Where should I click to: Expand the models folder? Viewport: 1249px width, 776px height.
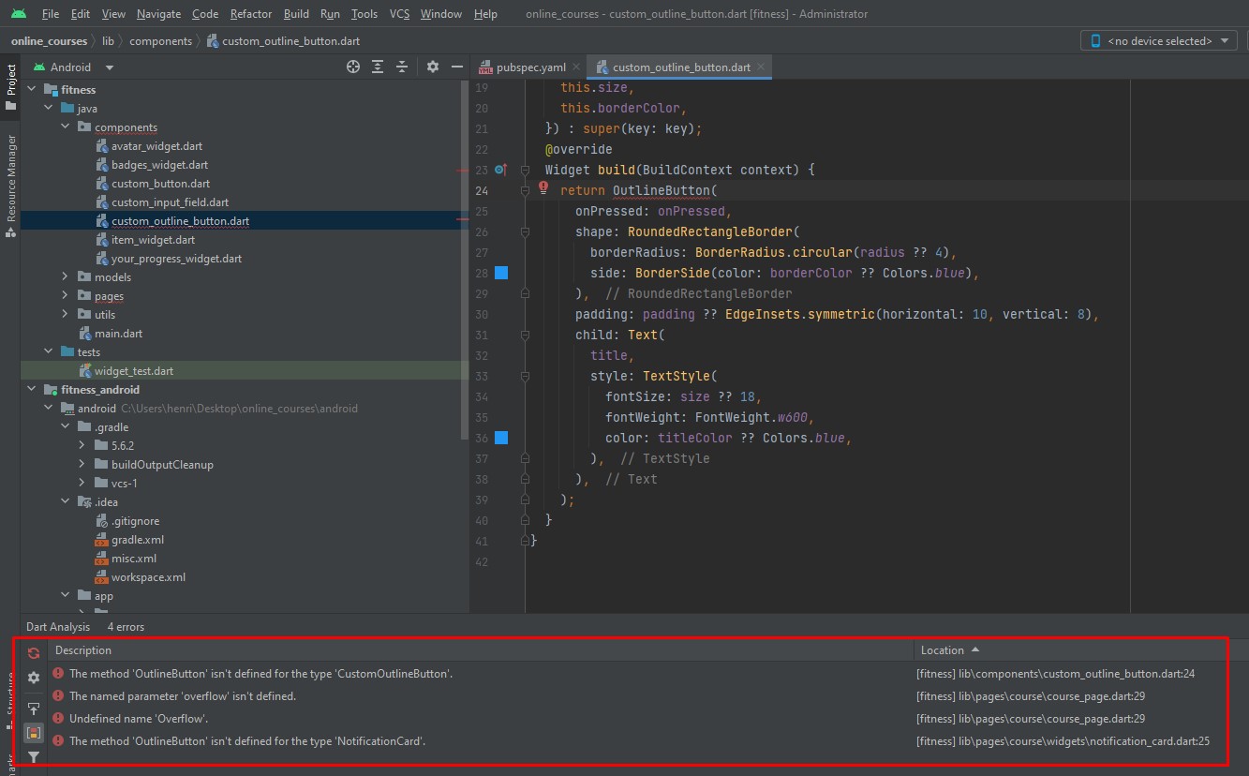tap(65, 277)
